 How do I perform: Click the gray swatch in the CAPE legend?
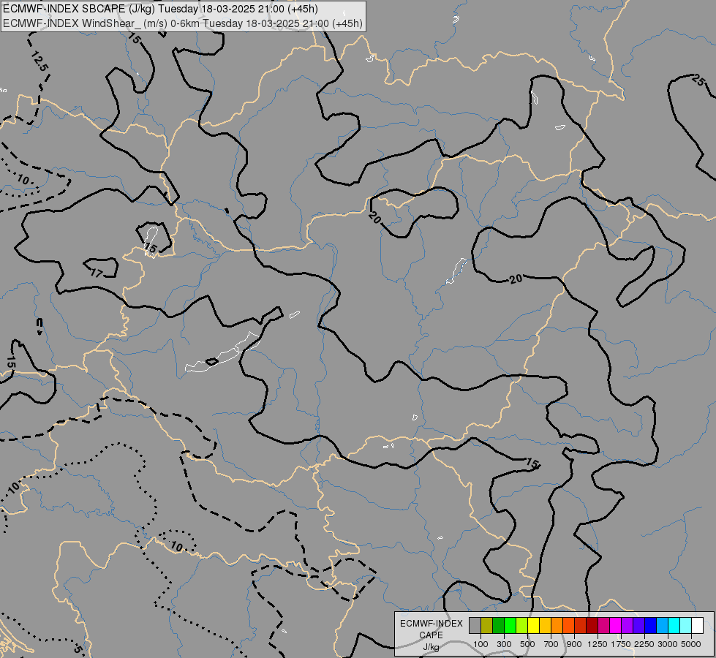coord(475,625)
